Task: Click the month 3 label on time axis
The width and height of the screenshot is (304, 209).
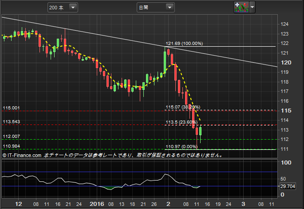Action: (243, 204)
